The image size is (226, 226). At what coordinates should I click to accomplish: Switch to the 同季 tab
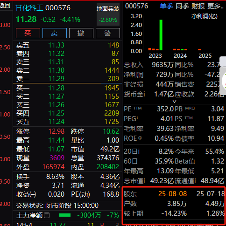point(182,6)
